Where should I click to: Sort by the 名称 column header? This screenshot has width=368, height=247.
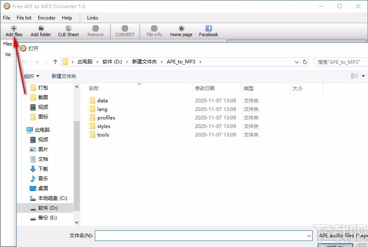pos(93,88)
